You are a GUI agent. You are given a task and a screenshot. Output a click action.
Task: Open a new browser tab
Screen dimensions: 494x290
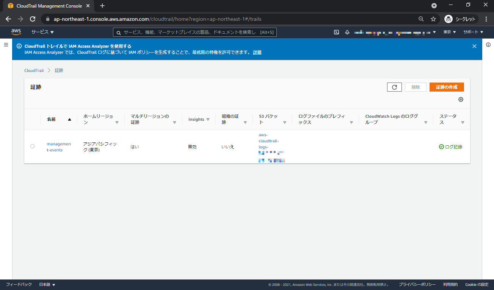pyautogui.click(x=102, y=6)
